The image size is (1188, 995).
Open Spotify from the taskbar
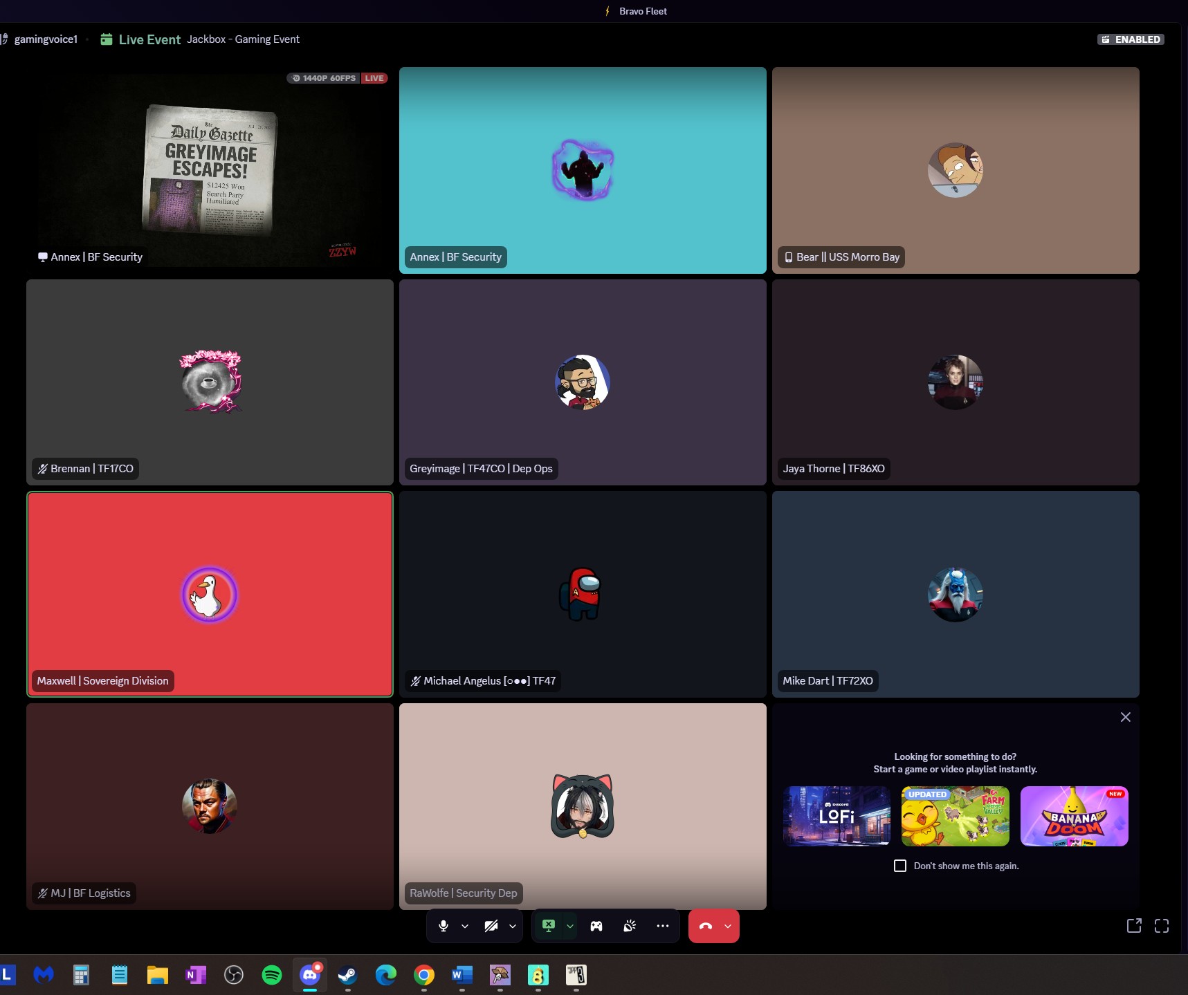point(272,975)
